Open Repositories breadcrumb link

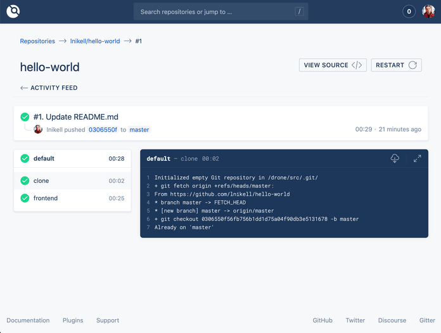37,41
